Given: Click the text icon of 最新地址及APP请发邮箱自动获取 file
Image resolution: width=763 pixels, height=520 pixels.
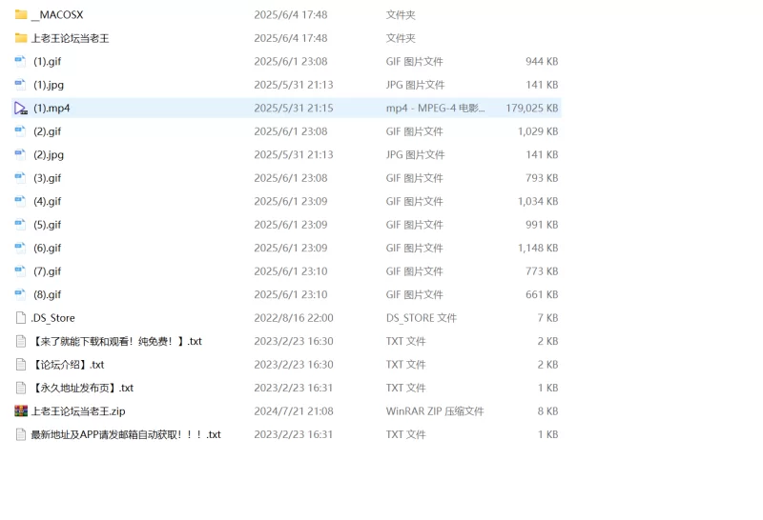Looking at the screenshot, I should (21, 434).
